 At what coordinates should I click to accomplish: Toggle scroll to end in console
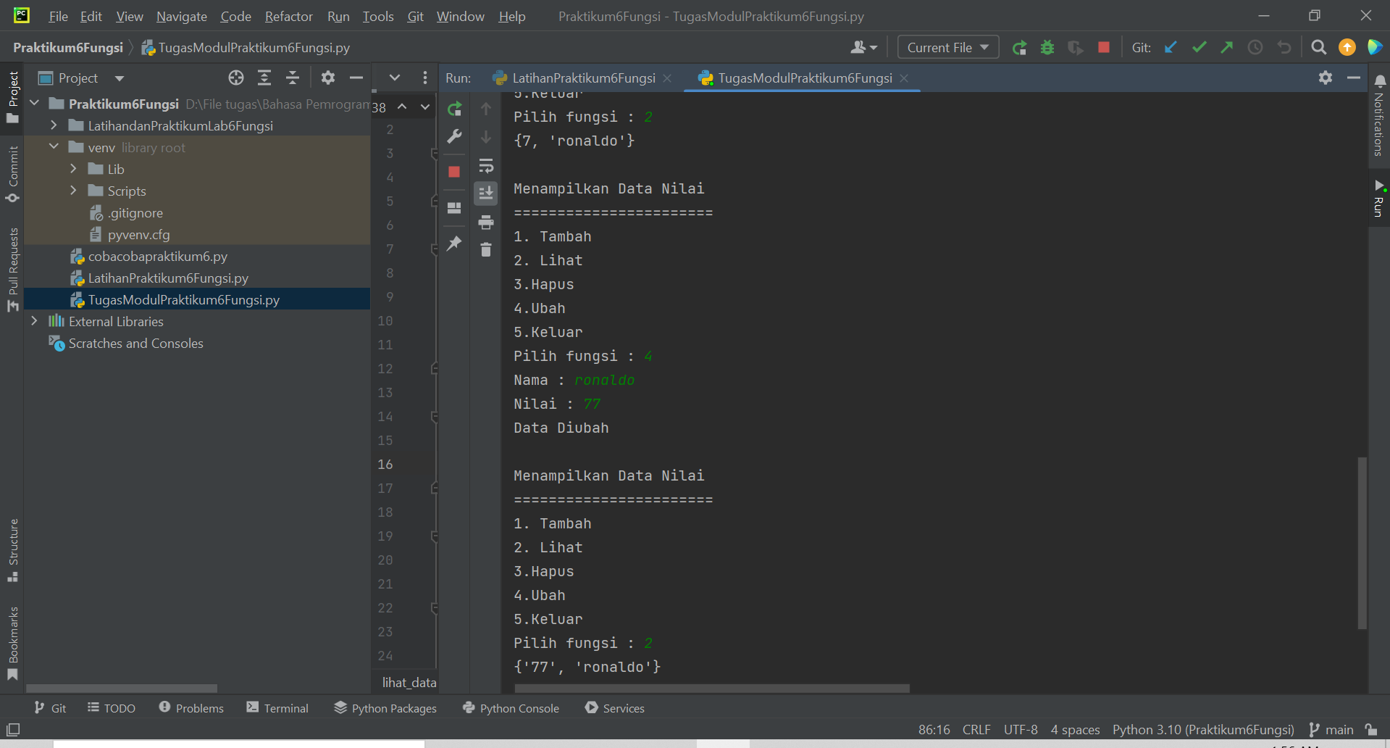[x=486, y=193]
